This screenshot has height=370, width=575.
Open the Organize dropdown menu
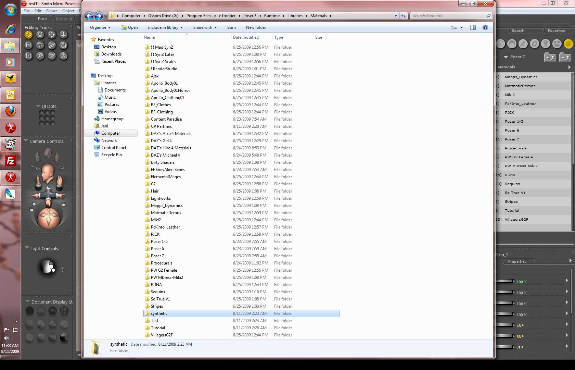[100, 27]
